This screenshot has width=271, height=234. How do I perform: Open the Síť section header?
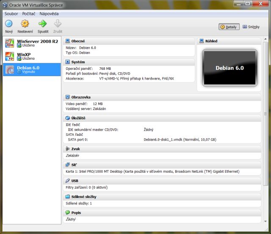162,165
